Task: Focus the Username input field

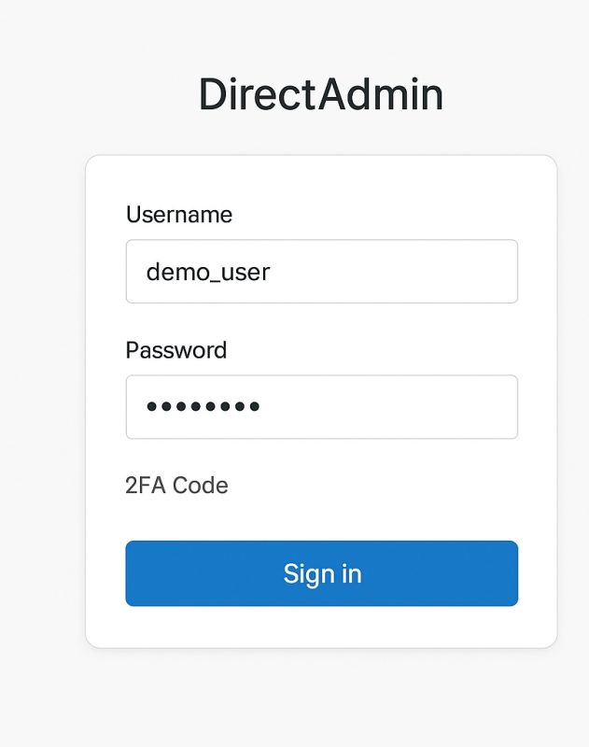Action: (321, 272)
